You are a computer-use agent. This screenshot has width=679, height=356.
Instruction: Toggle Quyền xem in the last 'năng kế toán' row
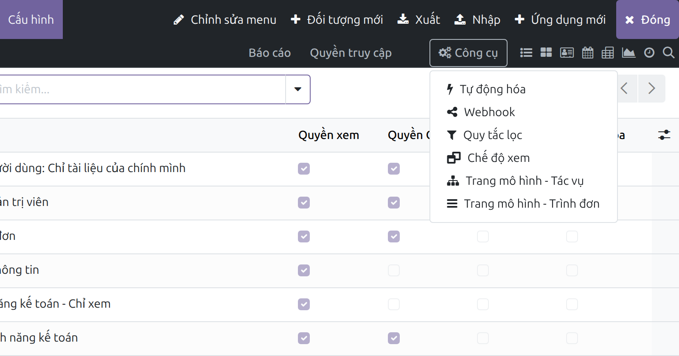coord(304,338)
